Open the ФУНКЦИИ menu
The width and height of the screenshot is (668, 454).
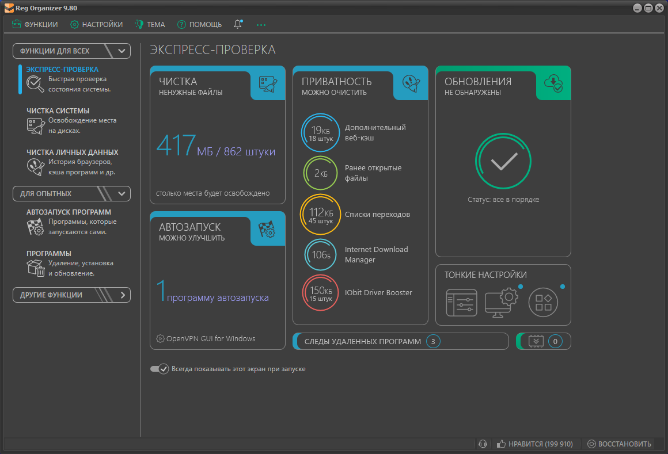[x=35, y=25]
